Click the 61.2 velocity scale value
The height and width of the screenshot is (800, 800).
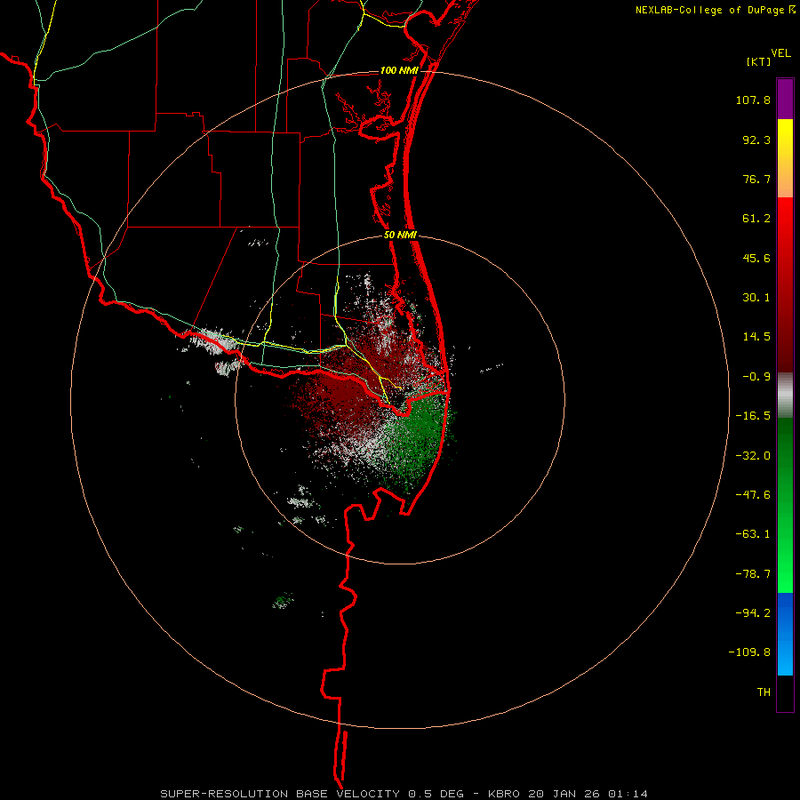(756, 219)
